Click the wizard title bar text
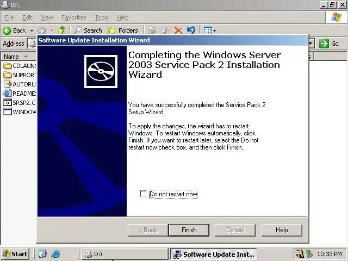This screenshot has height=261, width=348. (x=94, y=40)
